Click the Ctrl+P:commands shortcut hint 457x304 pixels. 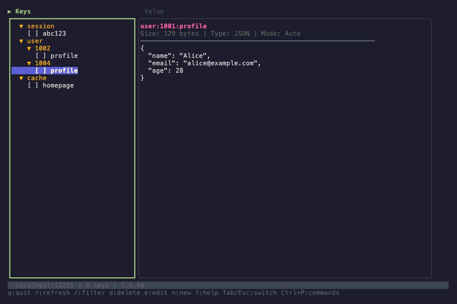310,293
